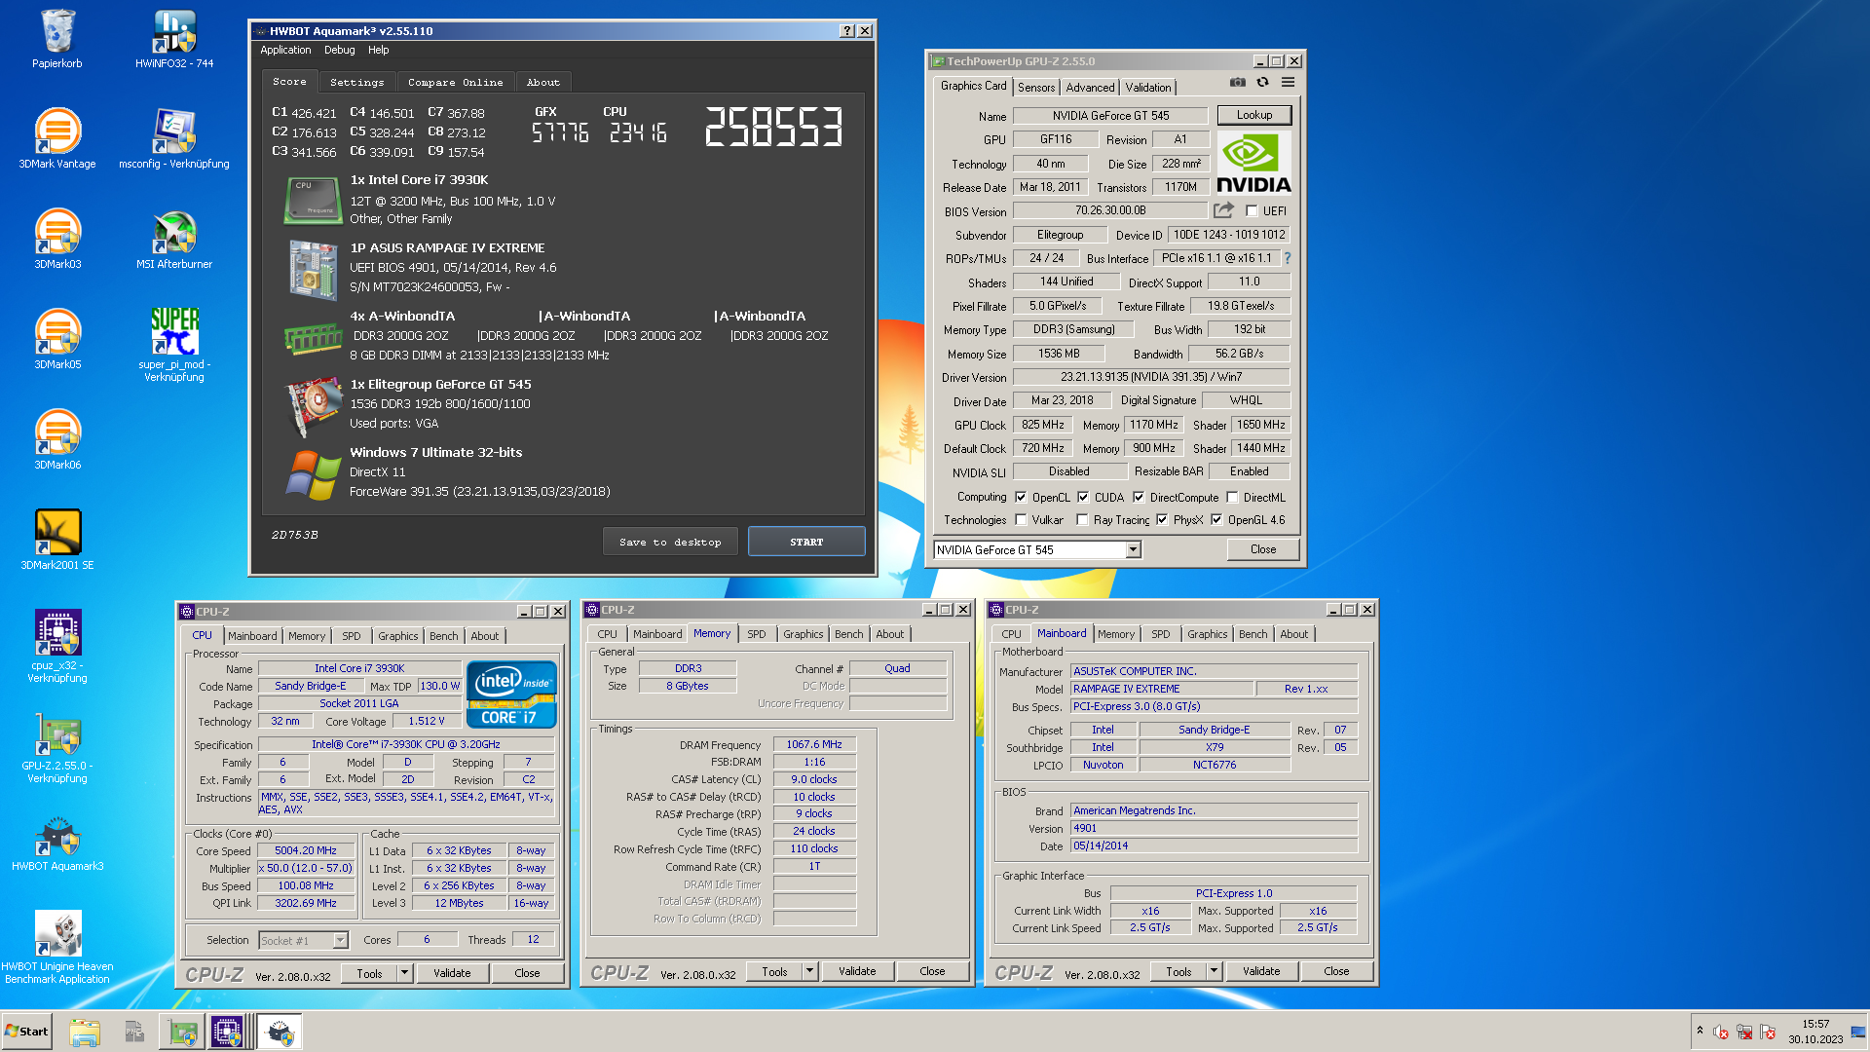
Task: Select SPD tab in CPU-Z Memory window
Action: [757, 634]
